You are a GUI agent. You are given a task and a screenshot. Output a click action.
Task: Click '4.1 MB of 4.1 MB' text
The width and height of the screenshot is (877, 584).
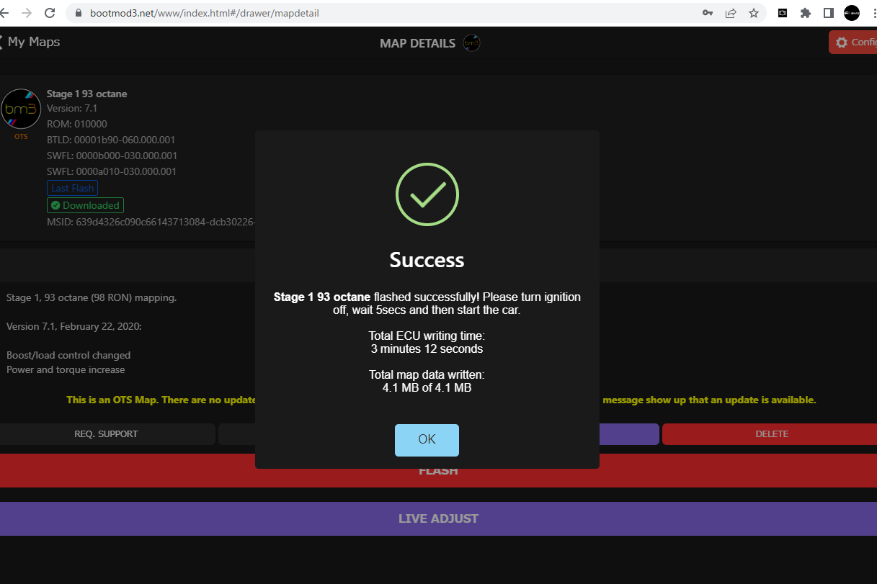[x=427, y=387]
